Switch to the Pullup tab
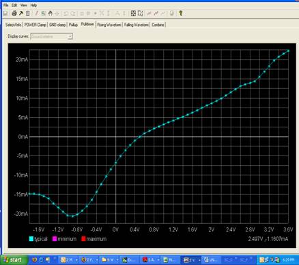The width and height of the screenshot is (299, 265). click(x=73, y=25)
